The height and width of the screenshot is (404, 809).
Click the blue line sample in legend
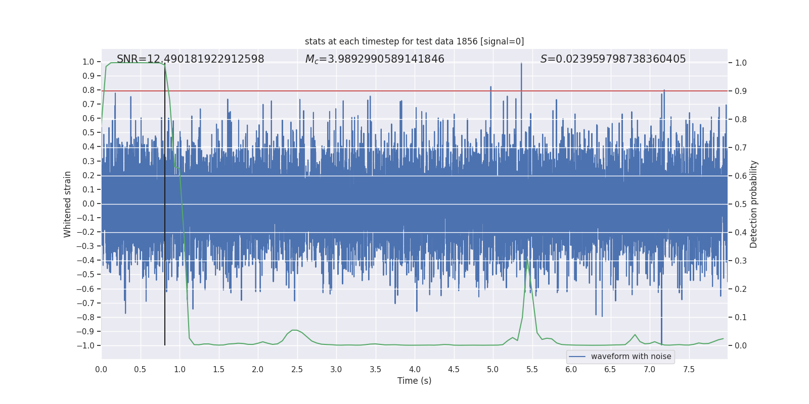[x=577, y=357]
